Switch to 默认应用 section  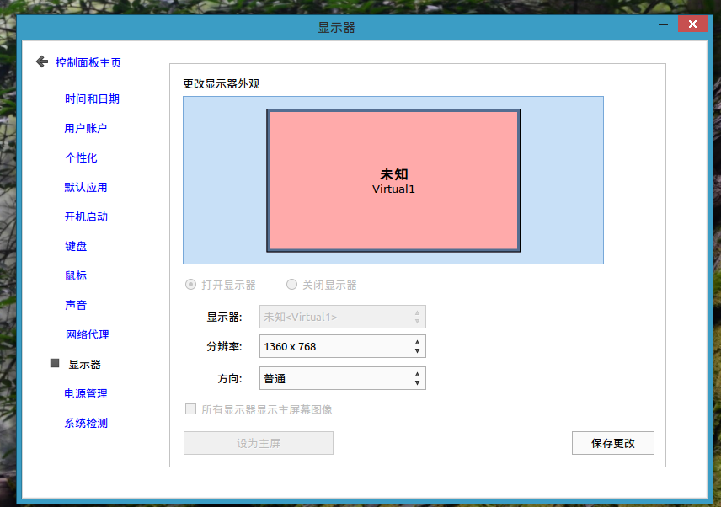click(x=86, y=187)
